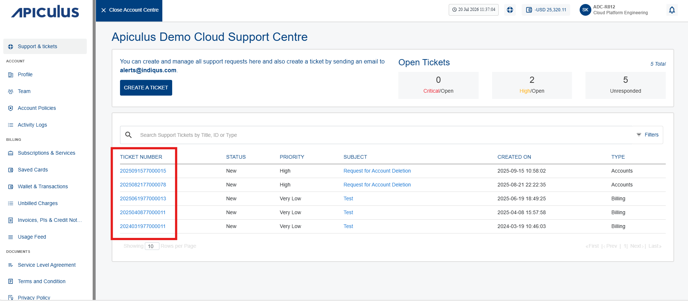
Task: Click the PRIORITY column header
Action: point(292,157)
